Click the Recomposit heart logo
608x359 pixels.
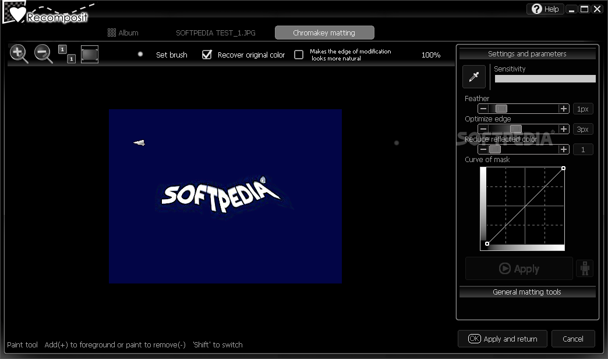(17, 13)
